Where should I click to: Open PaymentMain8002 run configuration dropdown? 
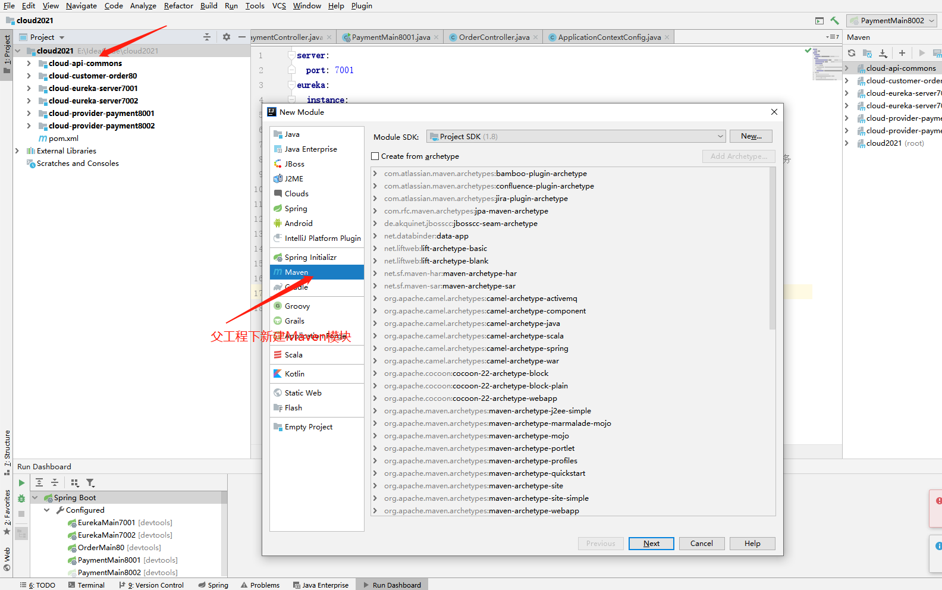[x=892, y=21]
